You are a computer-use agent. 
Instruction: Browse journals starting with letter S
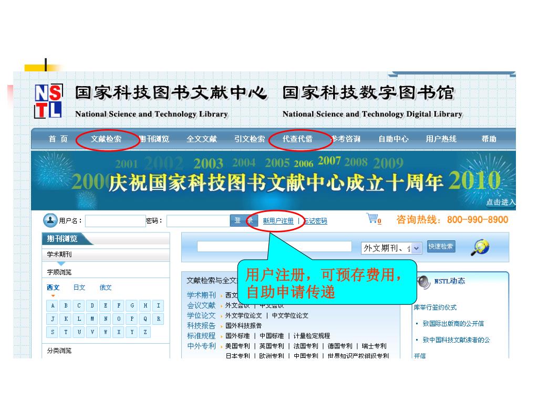[53, 332]
